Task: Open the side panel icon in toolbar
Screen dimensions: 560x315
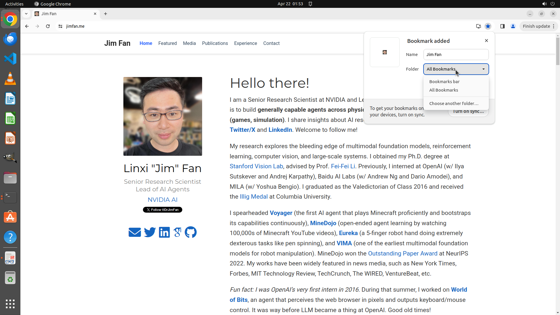Action: tap(502, 26)
